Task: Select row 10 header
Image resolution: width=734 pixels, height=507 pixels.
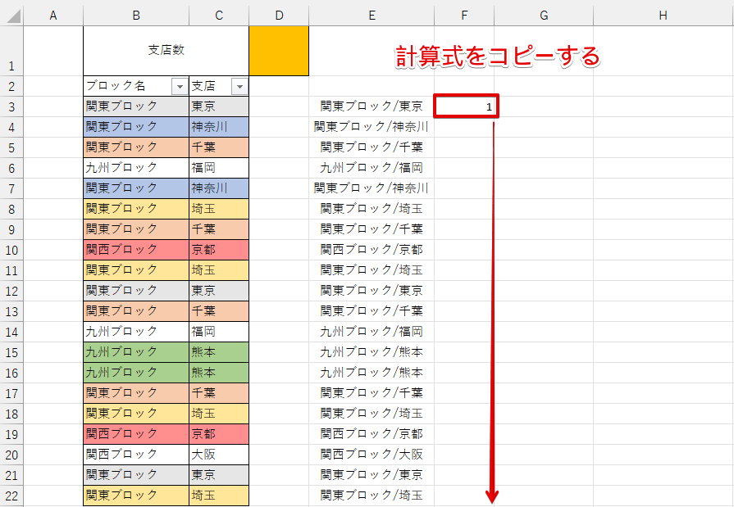Action: pos(11,251)
